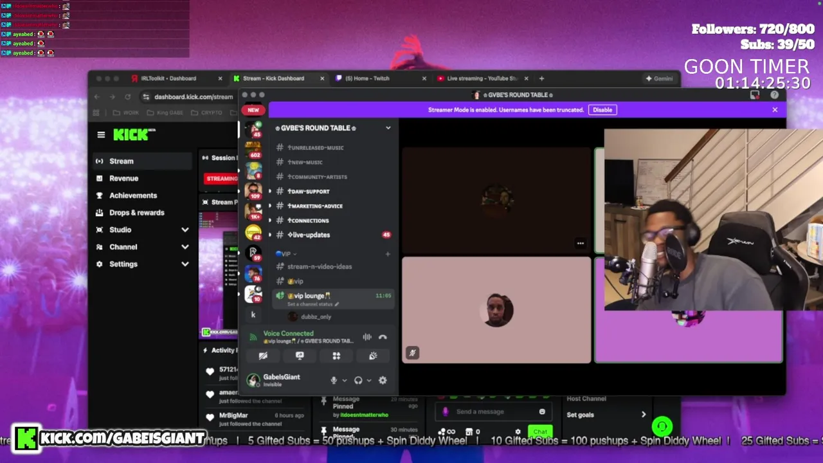Select the 'k' server icon
The width and height of the screenshot is (823, 463).
tap(253, 314)
